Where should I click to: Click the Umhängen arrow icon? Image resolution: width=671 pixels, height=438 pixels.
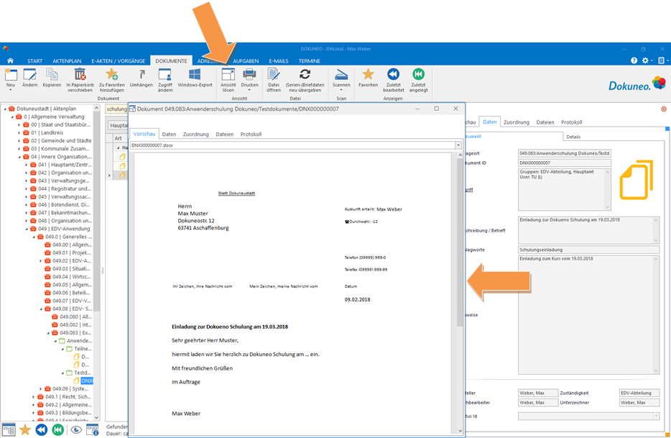coord(142,75)
